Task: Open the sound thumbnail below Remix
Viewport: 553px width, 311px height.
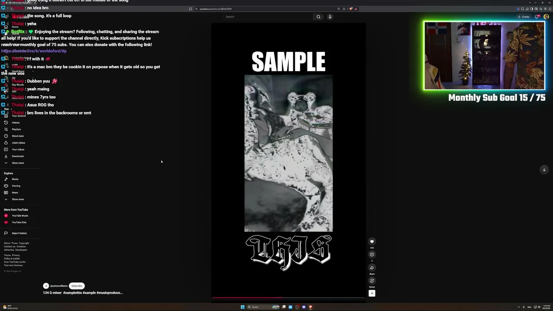Action: click(x=372, y=293)
